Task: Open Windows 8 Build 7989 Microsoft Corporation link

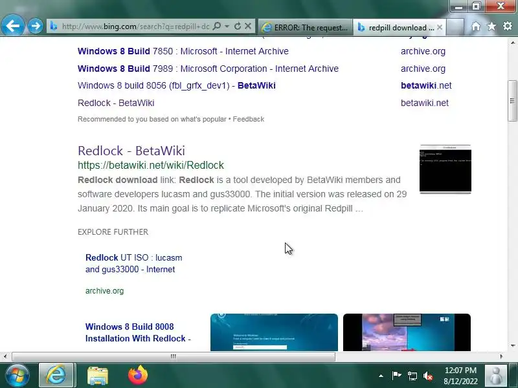Action: pos(208,69)
